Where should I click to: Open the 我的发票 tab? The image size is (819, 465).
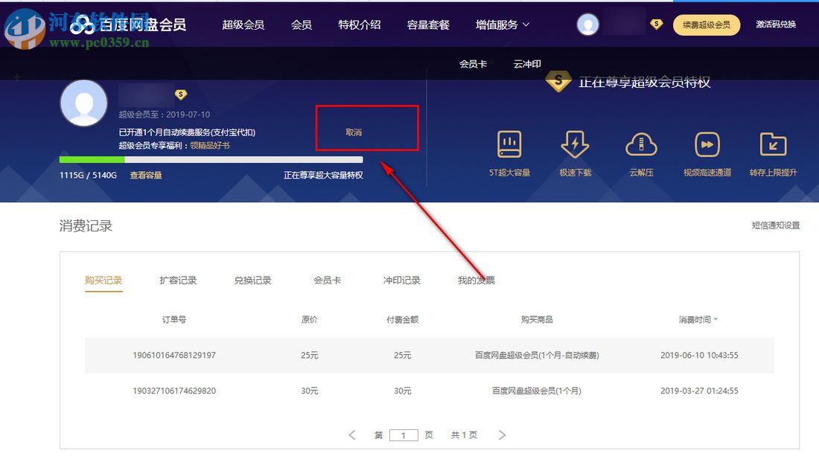click(x=477, y=280)
